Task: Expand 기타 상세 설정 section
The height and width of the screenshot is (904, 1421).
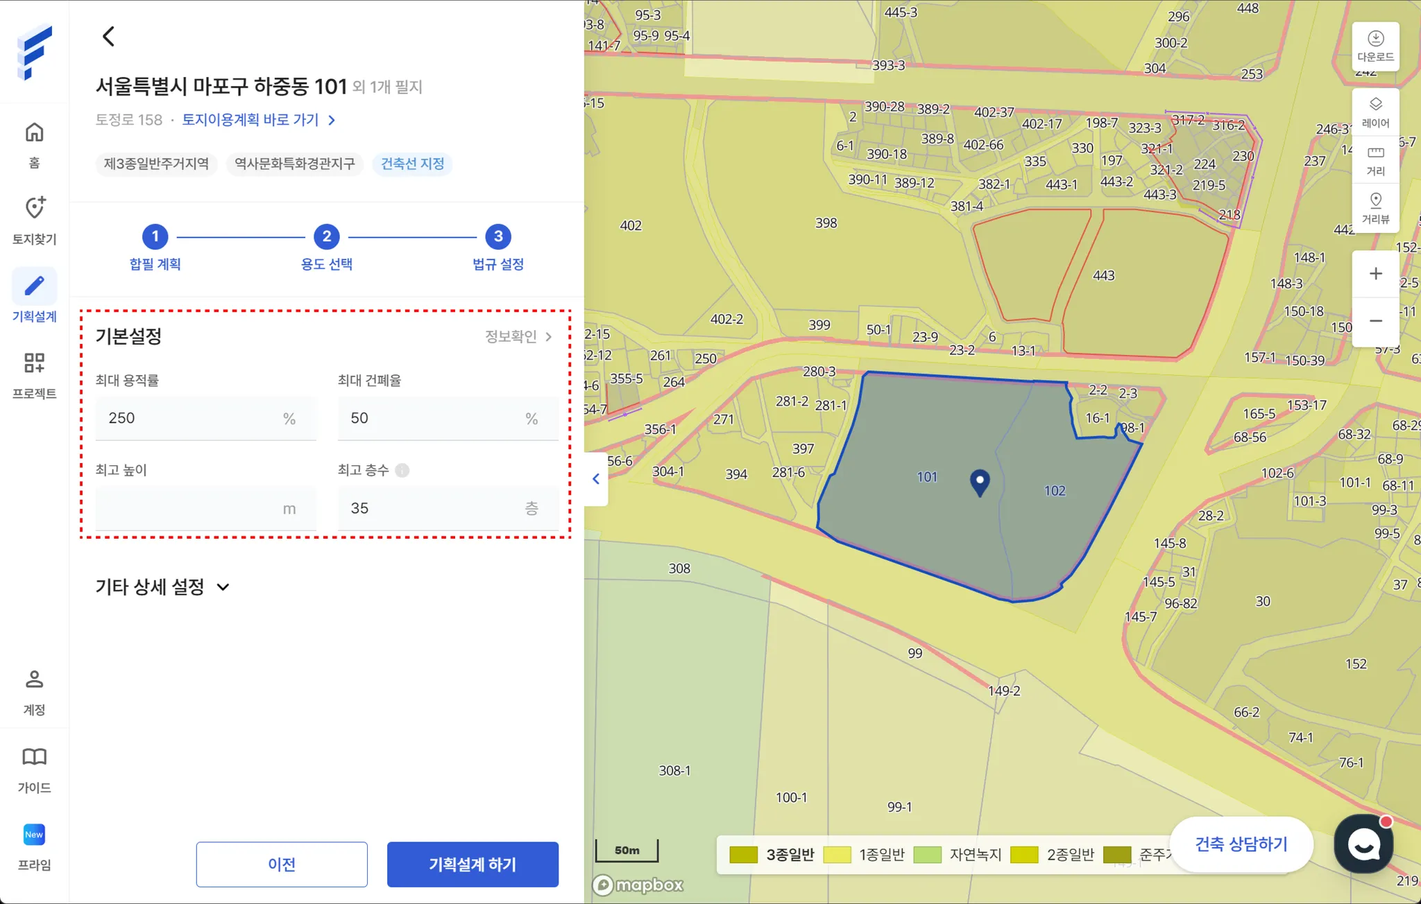Action: [x=162, y=587]
